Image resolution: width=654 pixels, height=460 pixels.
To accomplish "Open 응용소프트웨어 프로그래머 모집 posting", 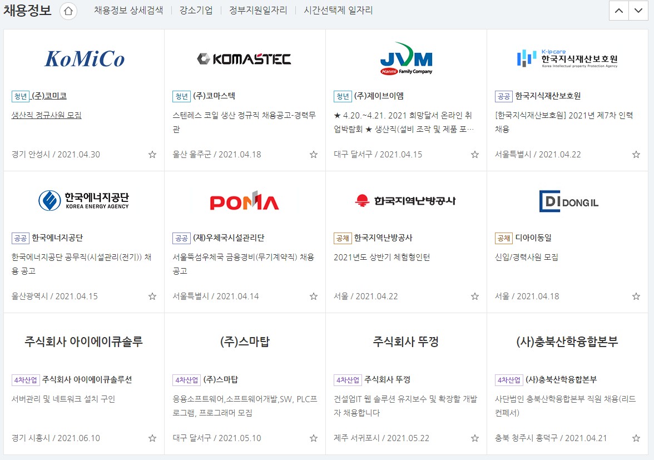I will (x=245, y=405).
